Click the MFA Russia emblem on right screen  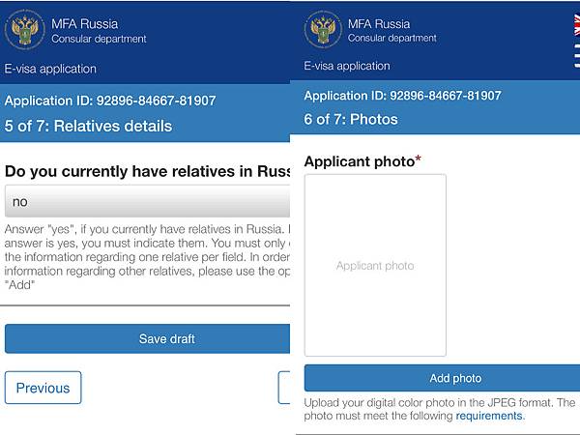[323, 30]
